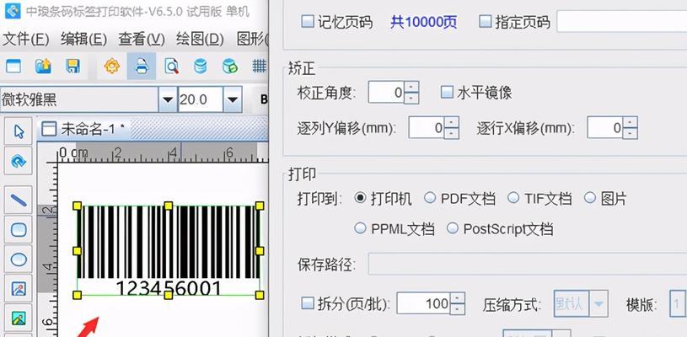Screen dimensions: 687x337
Task: Click the 逐行X偏移(mm) value field
Action: pyautogui.click(x=605, y=128)
